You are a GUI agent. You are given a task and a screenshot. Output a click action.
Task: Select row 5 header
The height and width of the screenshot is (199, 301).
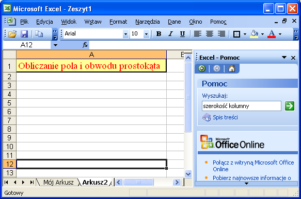click(x=9, y=103)
